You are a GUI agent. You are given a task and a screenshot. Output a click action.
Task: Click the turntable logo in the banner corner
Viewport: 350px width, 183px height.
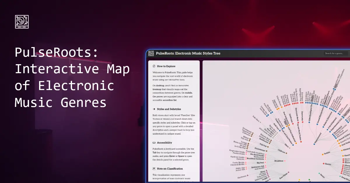point(22,22)
